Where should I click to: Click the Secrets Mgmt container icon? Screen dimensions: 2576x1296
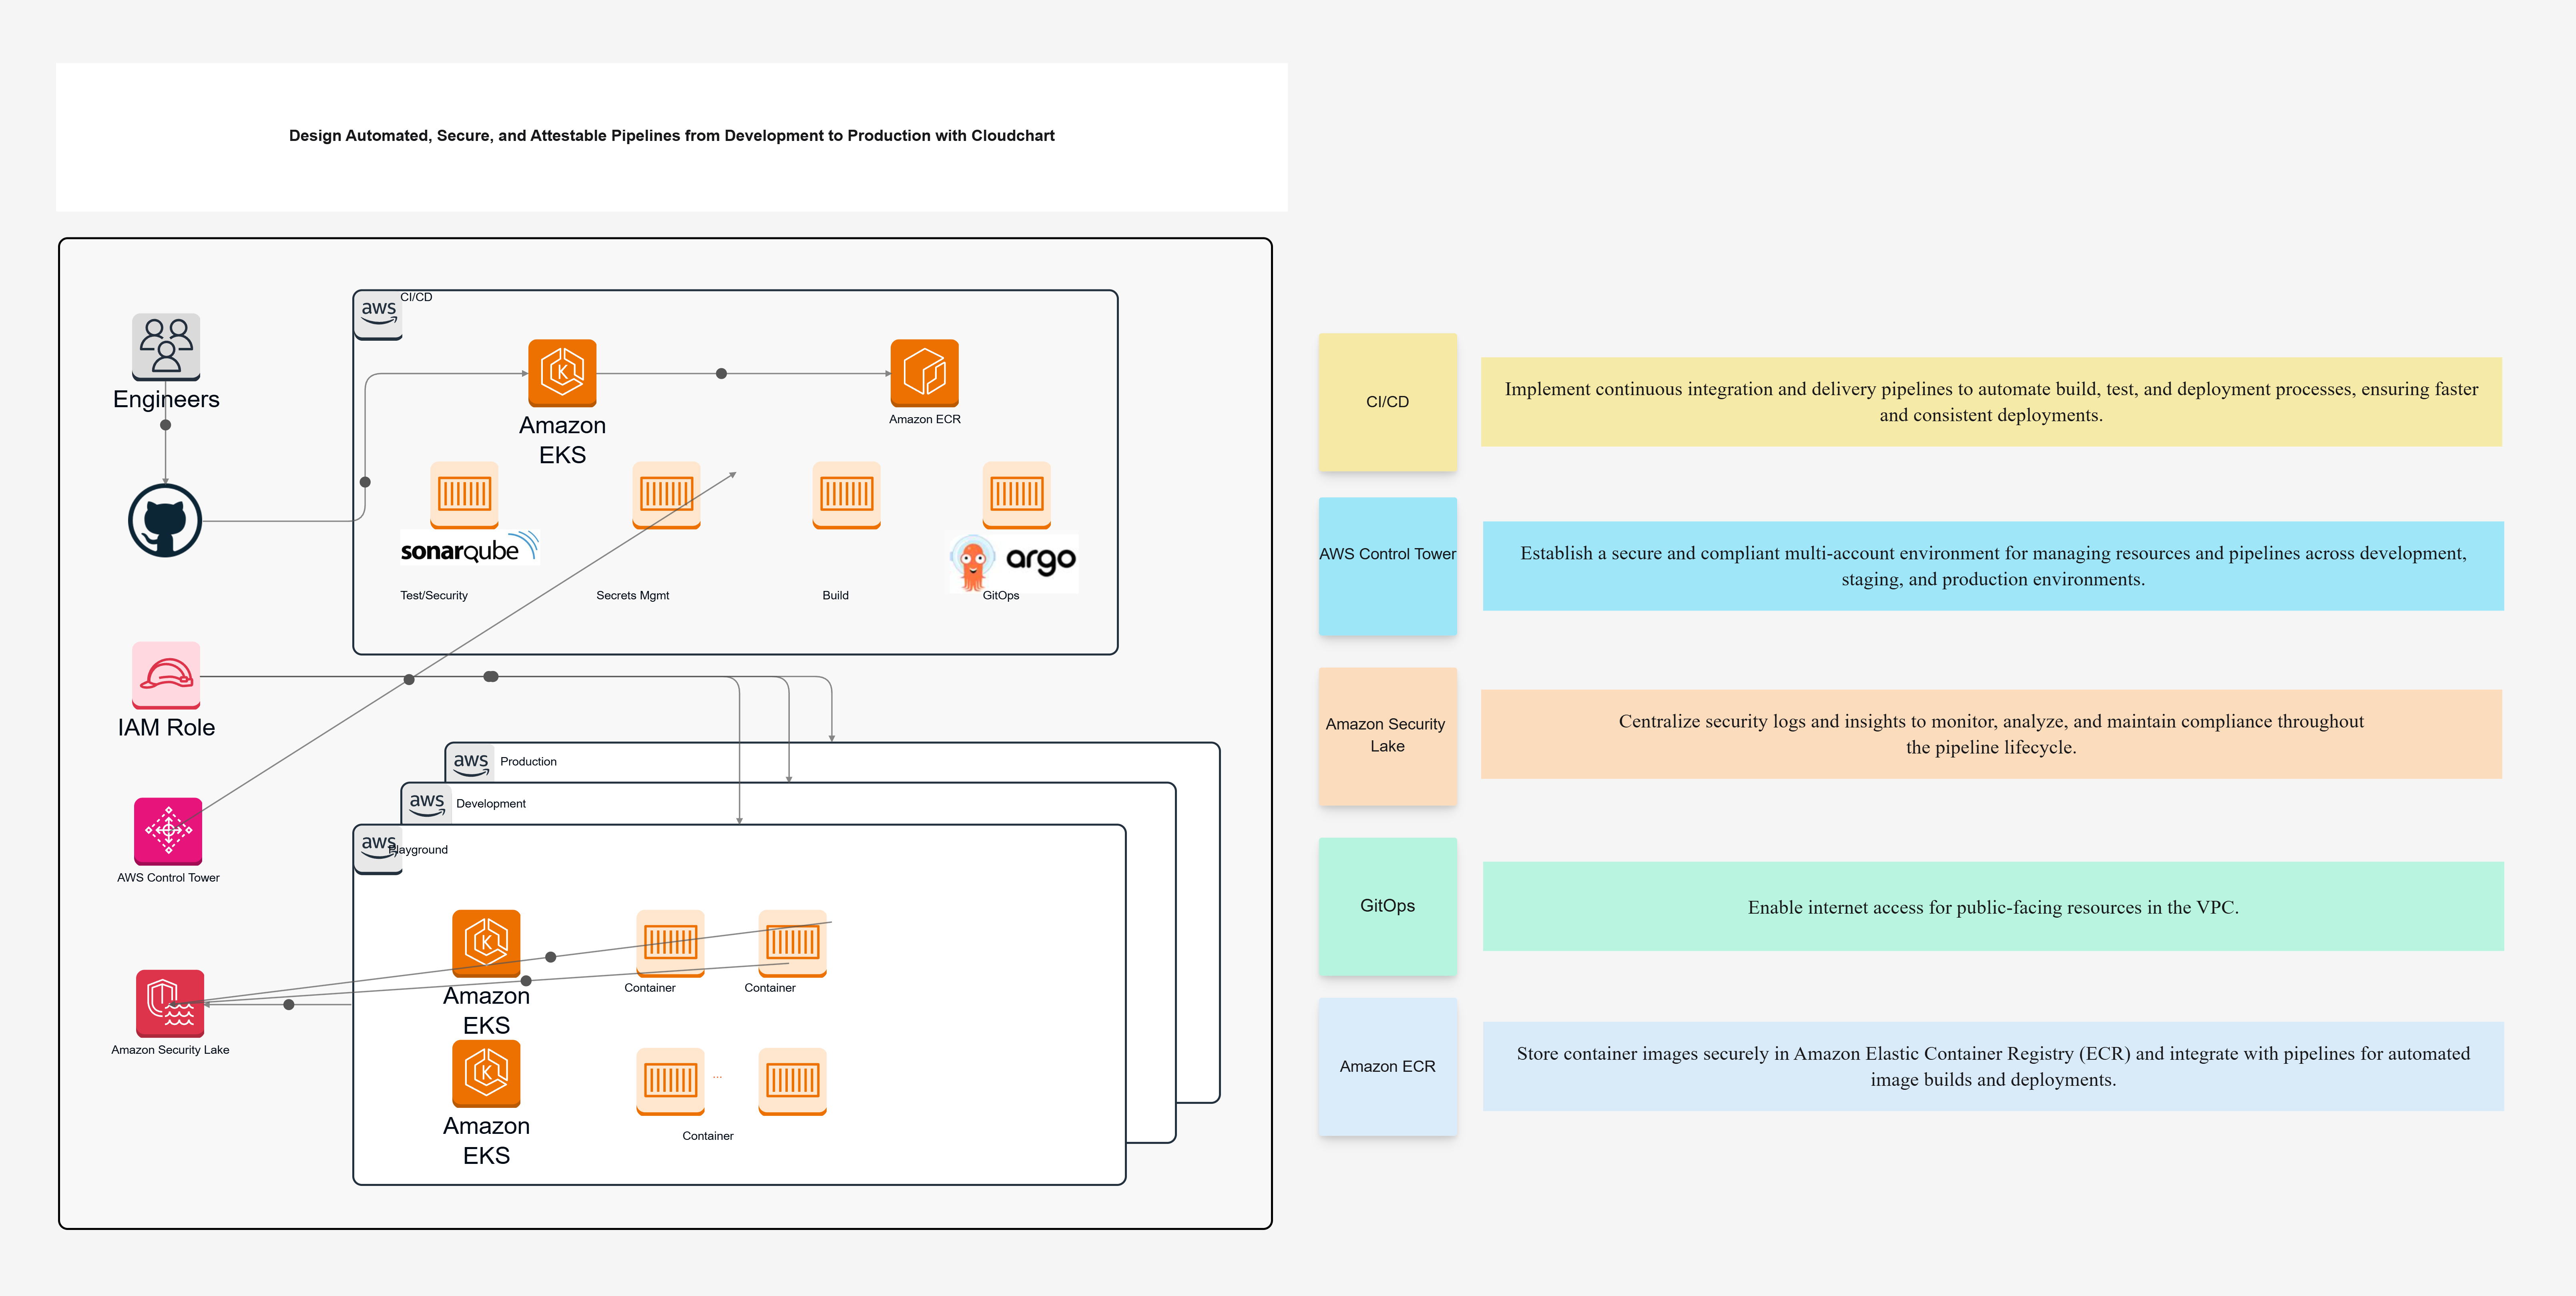(x=666, y=494)
